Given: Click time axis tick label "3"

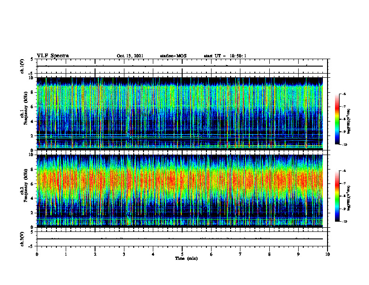Looking at the screenshot, I should (x=124, y=254).
